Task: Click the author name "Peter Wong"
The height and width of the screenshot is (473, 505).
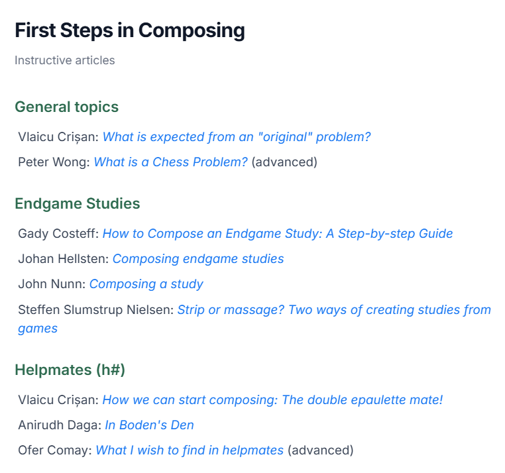Action: (x=53, y=162)
